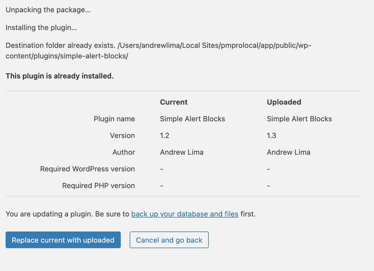Click the Unpacking the package status line
The width and height of the screenshot is (374, 271).
click(48, 9)
